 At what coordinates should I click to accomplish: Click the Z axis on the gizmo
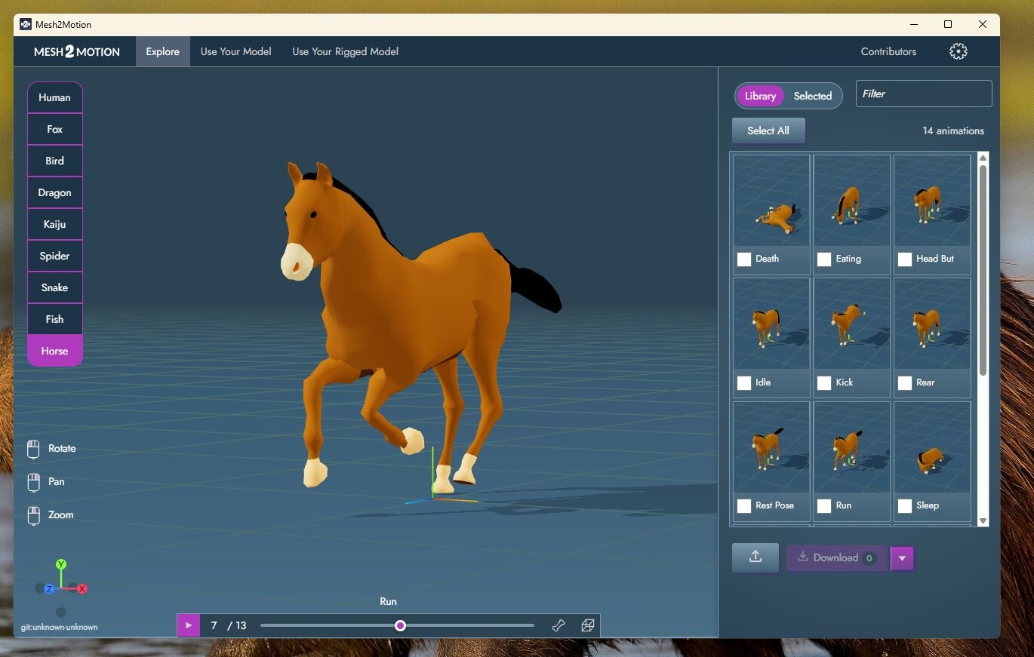49,588
